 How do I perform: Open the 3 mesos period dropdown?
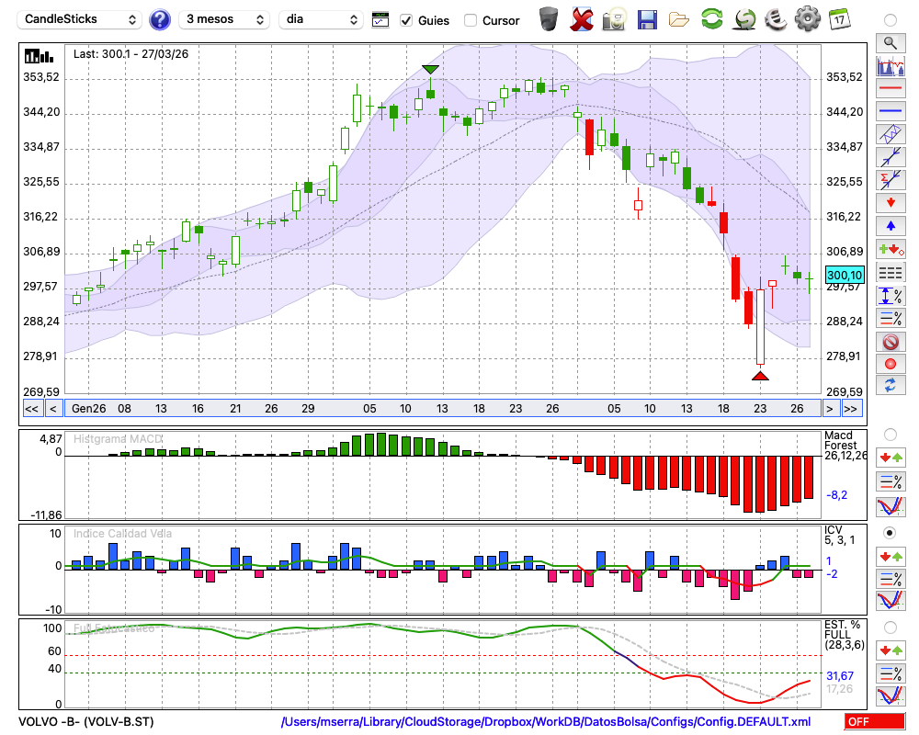[223, 19]
